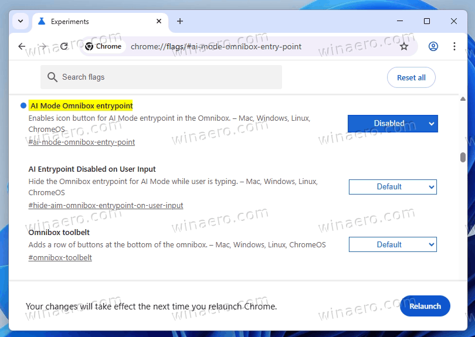Screen dimensions: 475x337
Task: Open the Omnibox toolbelt Default dropdown
Action: tap(392, 244)
